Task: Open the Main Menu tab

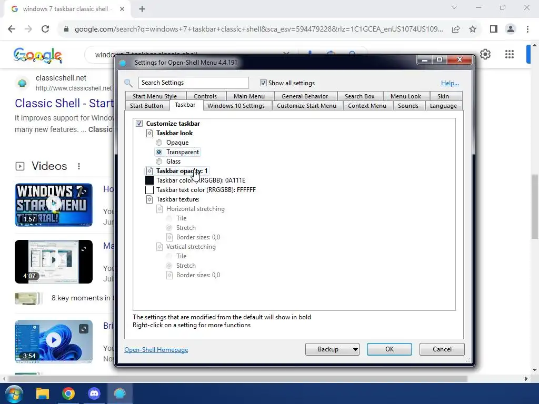Action: click(x=249, y=96)
